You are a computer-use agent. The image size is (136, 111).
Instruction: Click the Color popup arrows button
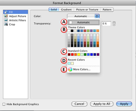97,16
